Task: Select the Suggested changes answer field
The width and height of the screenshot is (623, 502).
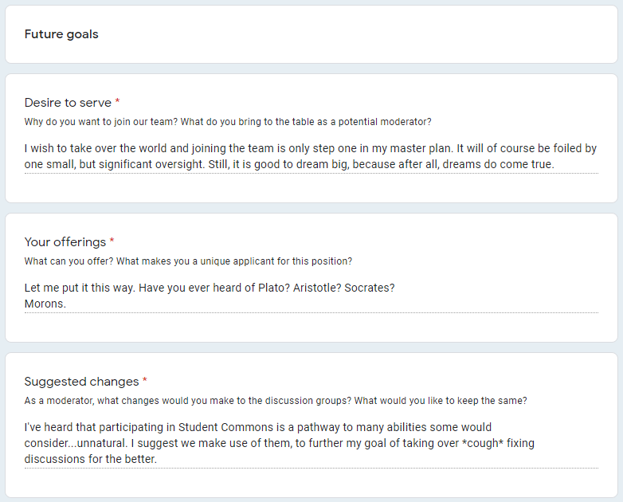Action: tap(311, 443)
